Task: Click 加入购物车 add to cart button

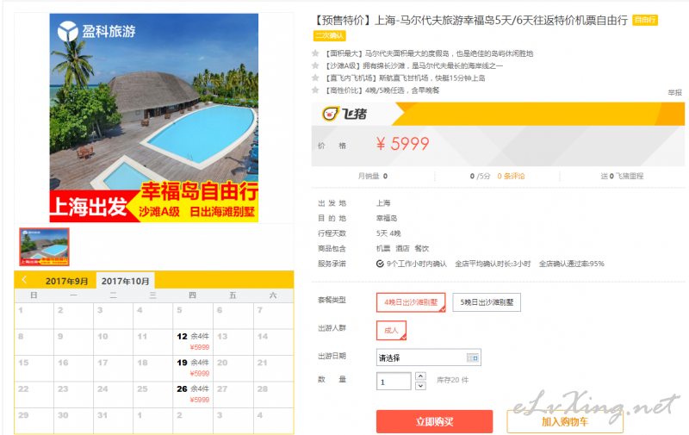Action: click(x=565, y=422)
